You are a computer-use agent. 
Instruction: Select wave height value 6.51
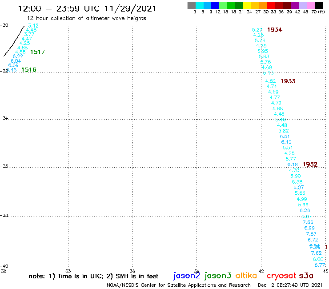285,136
